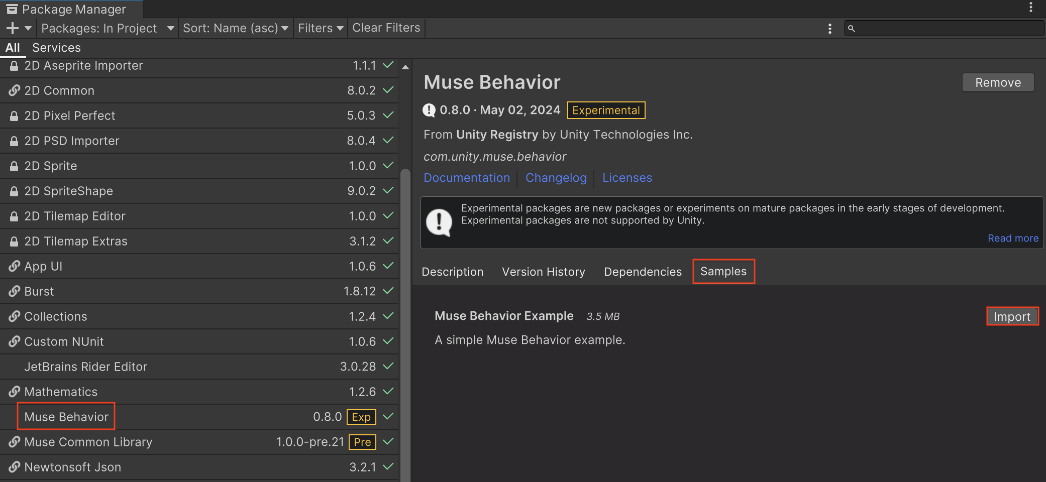This screenshot has width=1046, height=482.
Task: View the Dependencies tab
Action: pyautogui.click(x=643, y=272)
